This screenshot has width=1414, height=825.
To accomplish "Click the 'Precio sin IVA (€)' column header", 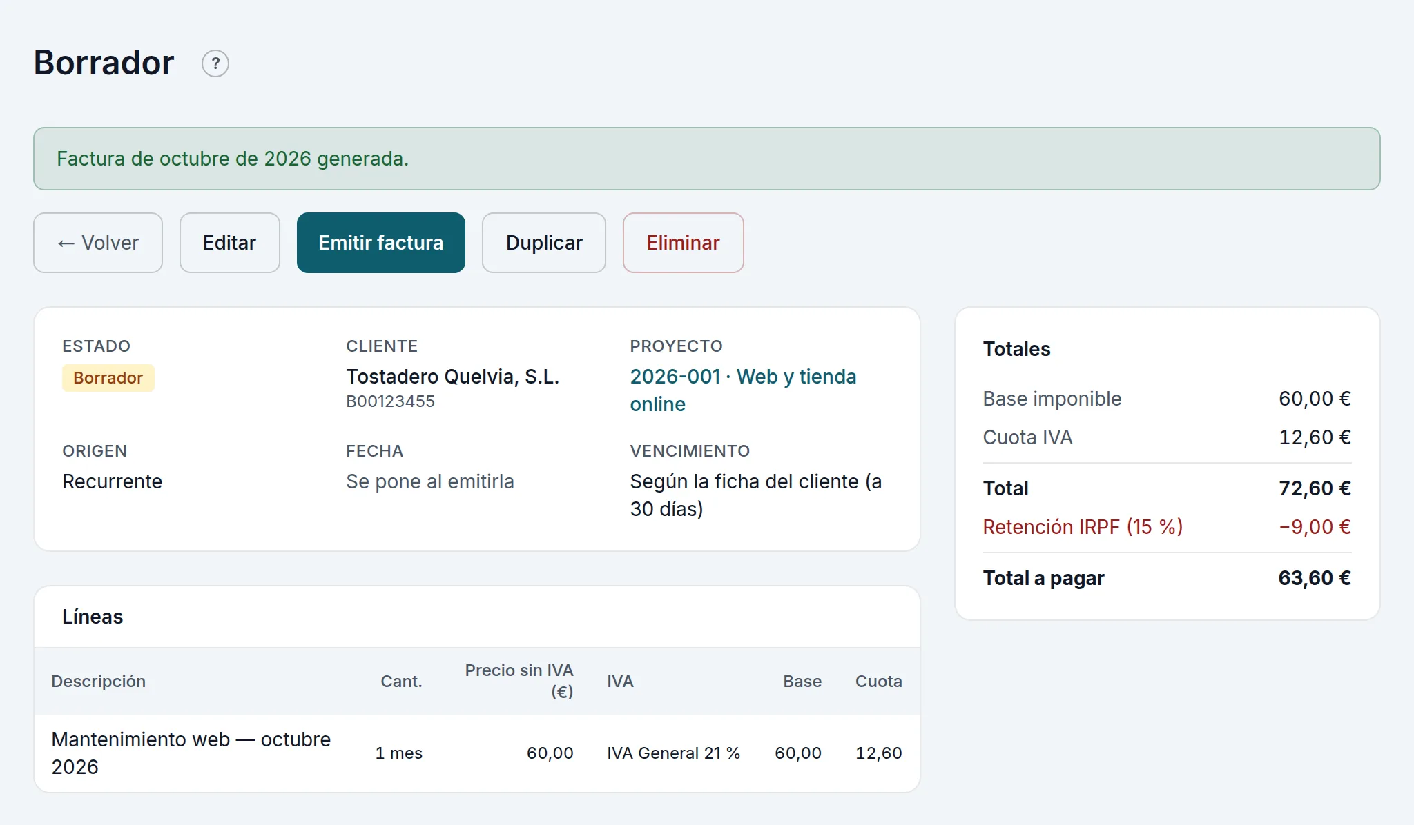I will click(x=519, y=681).
